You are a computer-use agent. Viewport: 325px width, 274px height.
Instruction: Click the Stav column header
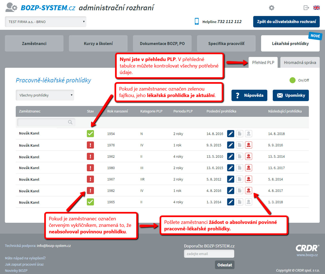90,111
